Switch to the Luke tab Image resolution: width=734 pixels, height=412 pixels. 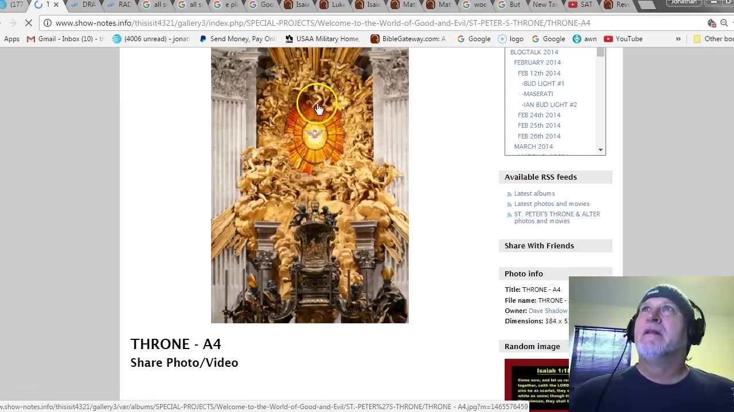click(333, 5)
